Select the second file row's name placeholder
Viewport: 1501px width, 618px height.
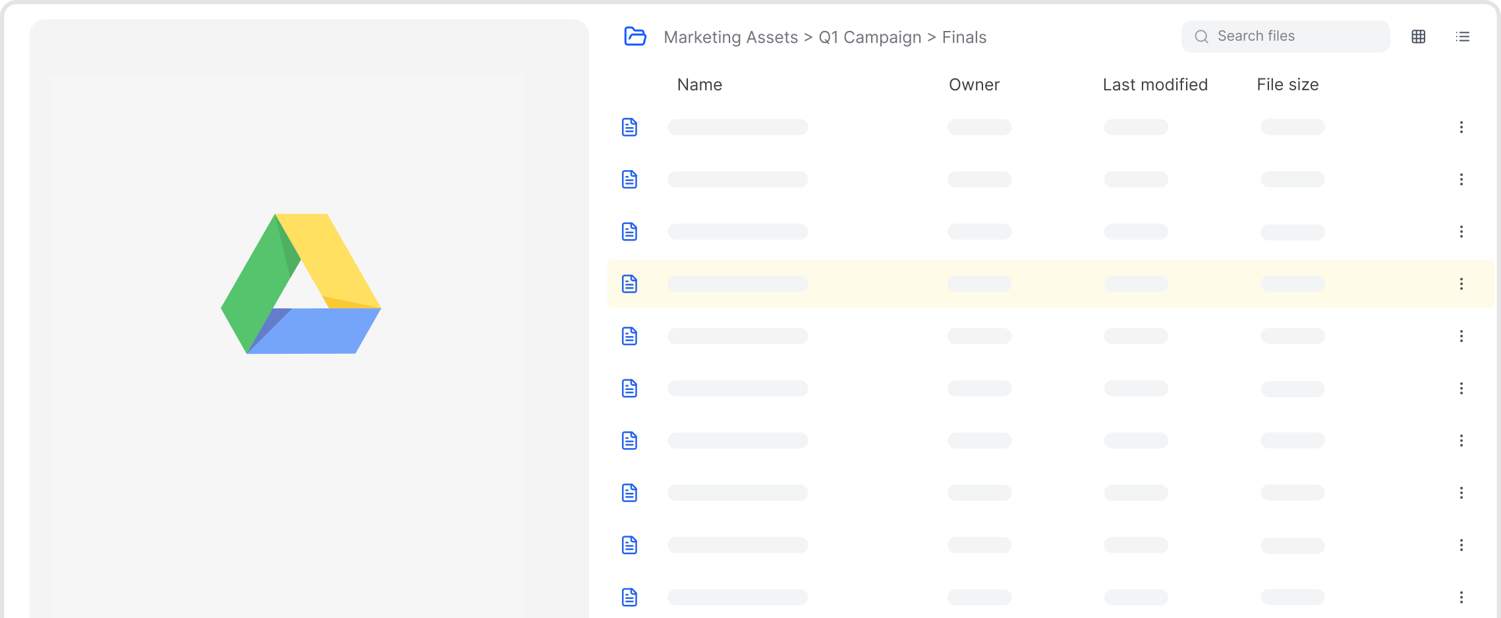coord(737,179)
